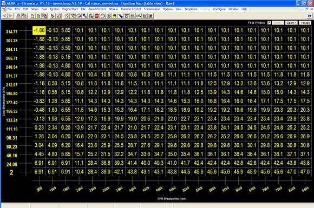Open the ECU menu

(x=17, y=9)
